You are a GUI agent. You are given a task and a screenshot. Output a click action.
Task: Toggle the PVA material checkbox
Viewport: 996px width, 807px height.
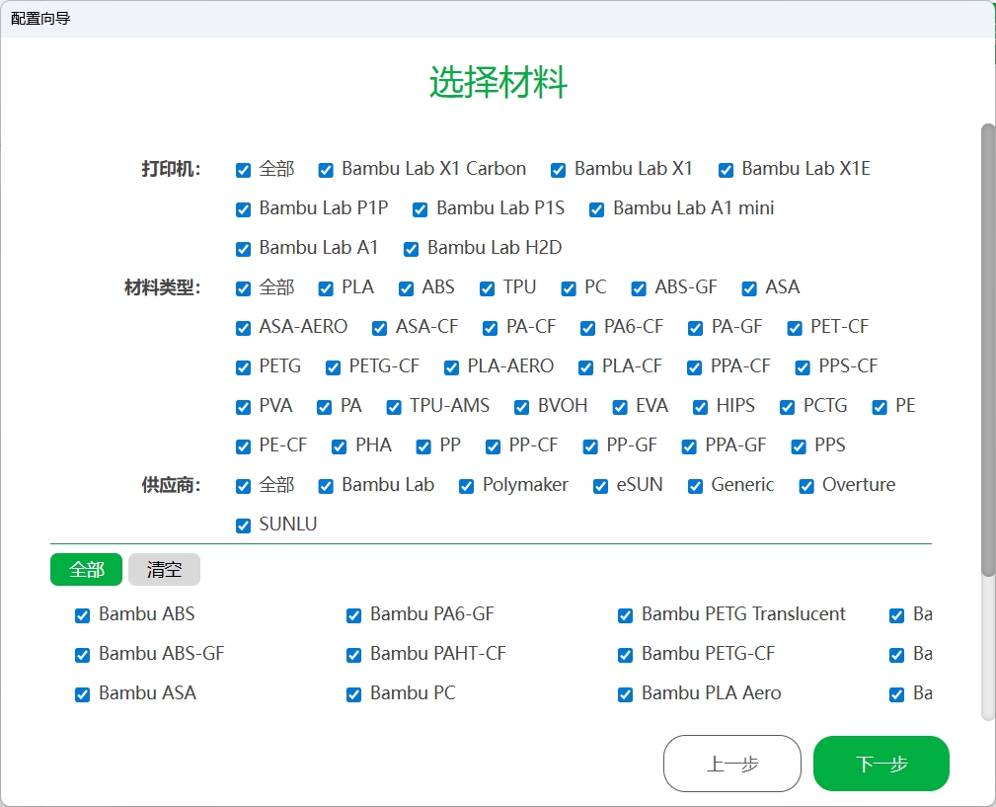[243, 407]
